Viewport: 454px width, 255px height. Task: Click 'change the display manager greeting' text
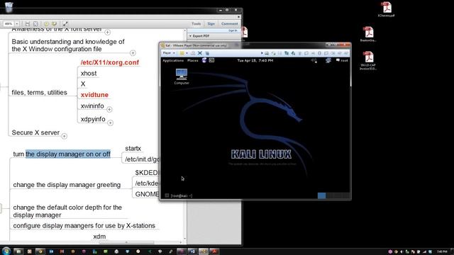coord(67,185)
